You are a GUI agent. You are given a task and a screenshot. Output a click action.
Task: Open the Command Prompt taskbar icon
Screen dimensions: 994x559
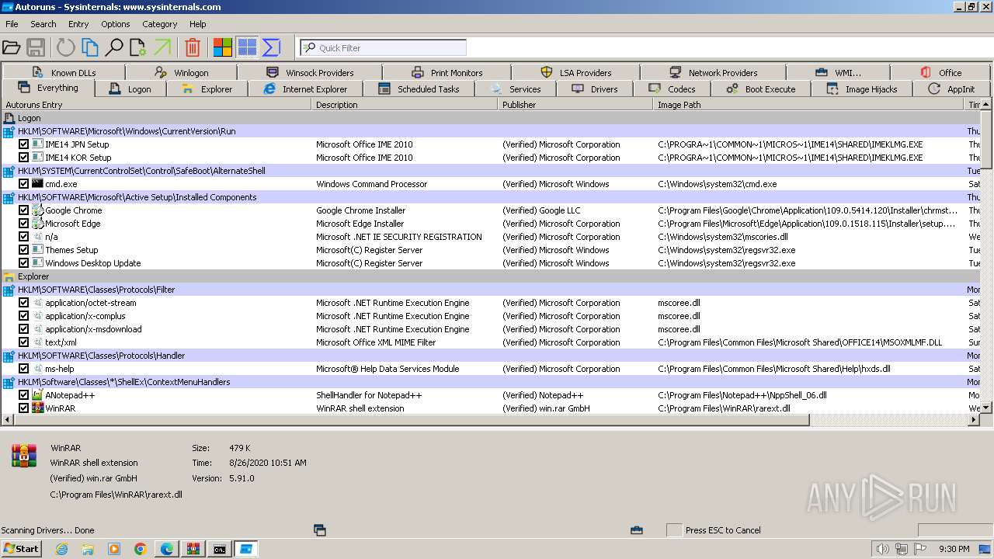tap(220, 549)
